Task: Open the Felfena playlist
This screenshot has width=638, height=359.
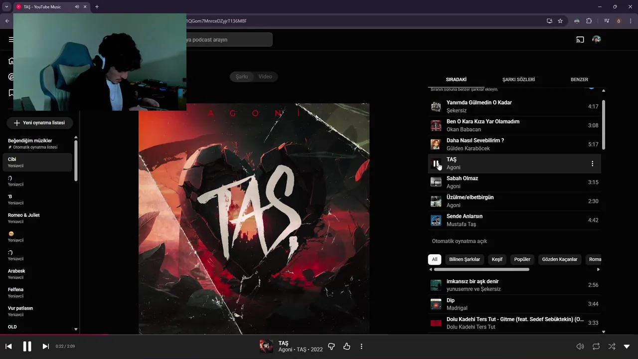Action: coord(37,292)
